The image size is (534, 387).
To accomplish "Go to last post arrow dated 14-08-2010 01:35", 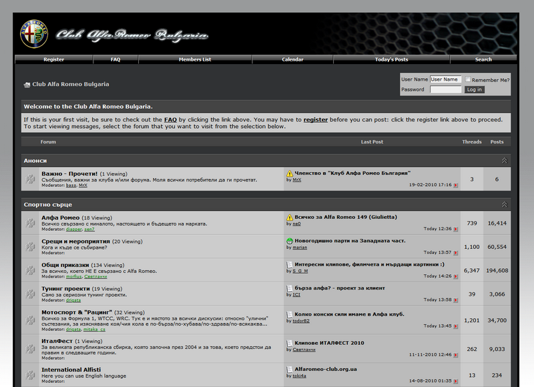I will coord(456,381).
